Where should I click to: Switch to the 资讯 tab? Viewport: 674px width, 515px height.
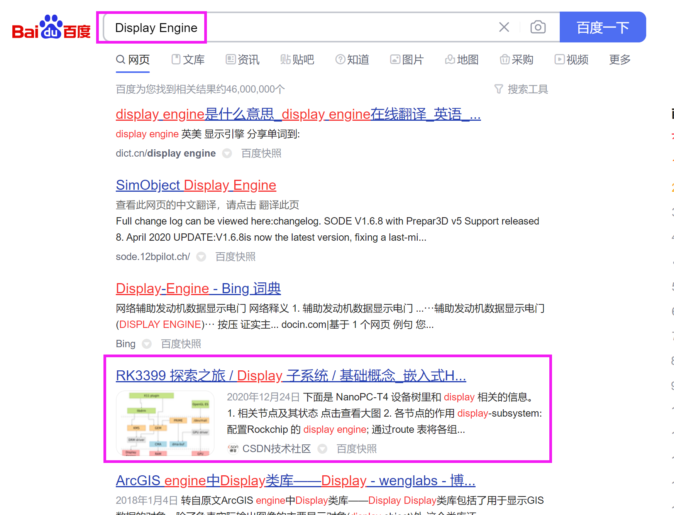point(243,60)
